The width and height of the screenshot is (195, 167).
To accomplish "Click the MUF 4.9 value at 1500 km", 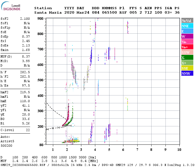I will 74,161.
